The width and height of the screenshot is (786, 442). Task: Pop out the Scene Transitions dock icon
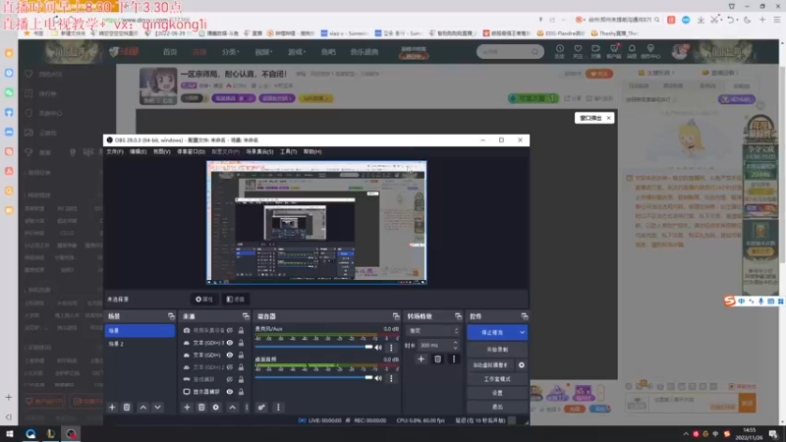pos(458,316)
